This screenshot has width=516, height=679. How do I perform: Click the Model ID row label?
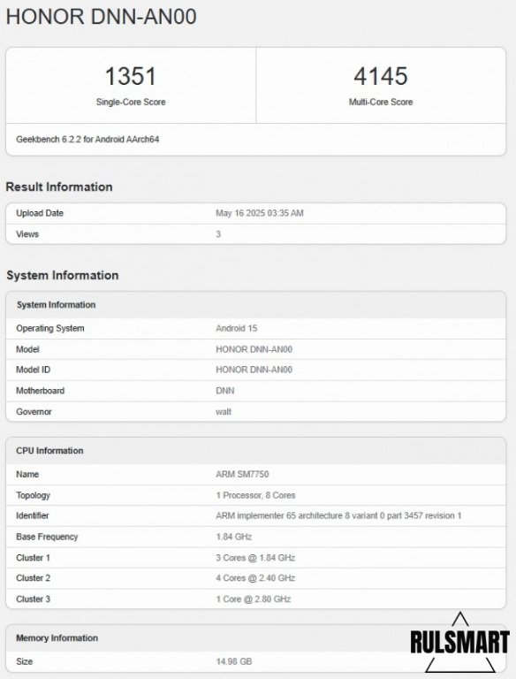33,370
